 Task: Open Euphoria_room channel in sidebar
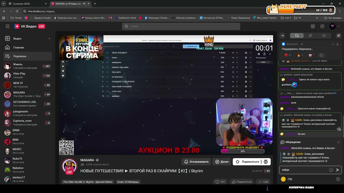[28, 123]
